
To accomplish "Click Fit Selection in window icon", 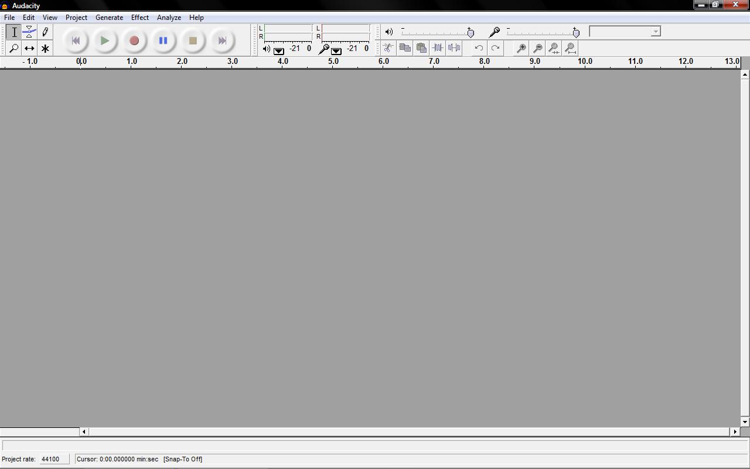I will point(553,48).
